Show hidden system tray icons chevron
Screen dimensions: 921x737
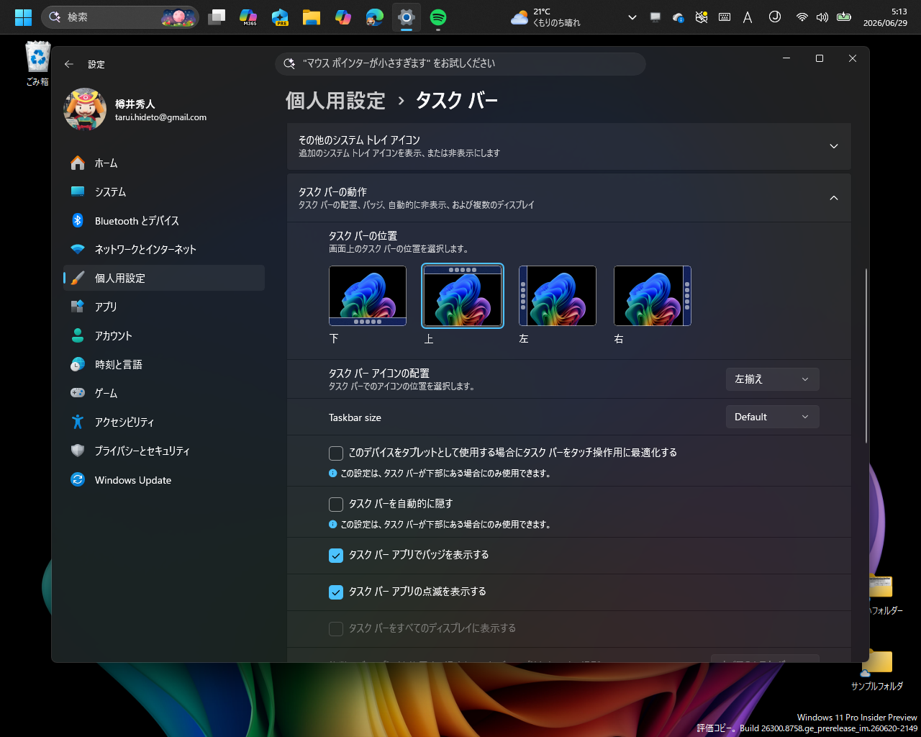point(632,17)
